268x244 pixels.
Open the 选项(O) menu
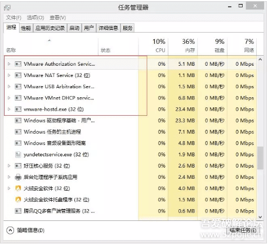click(x=35, y=18)
